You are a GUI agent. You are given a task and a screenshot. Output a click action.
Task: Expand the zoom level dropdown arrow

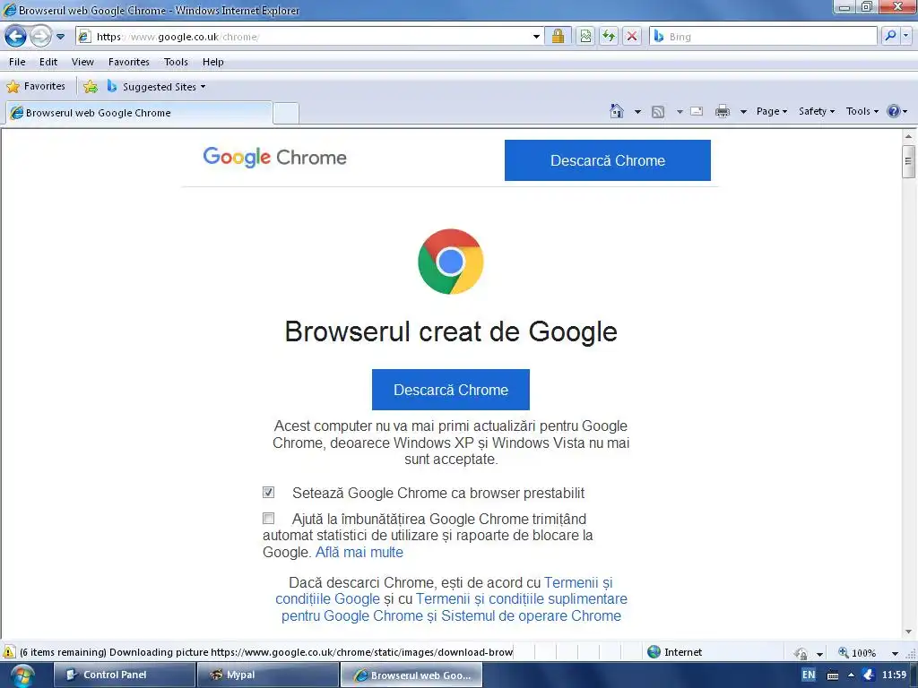[x=895, y=653]
